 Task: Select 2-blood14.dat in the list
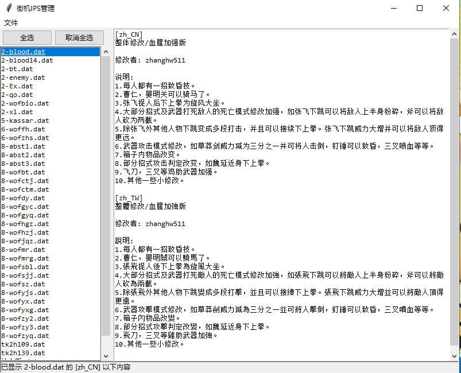click(27, 60)
